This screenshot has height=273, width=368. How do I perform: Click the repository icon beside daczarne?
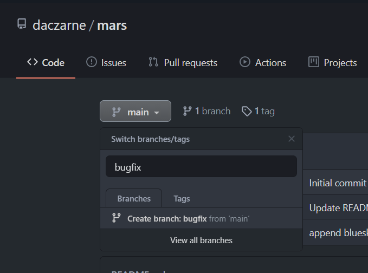(22, 25)
